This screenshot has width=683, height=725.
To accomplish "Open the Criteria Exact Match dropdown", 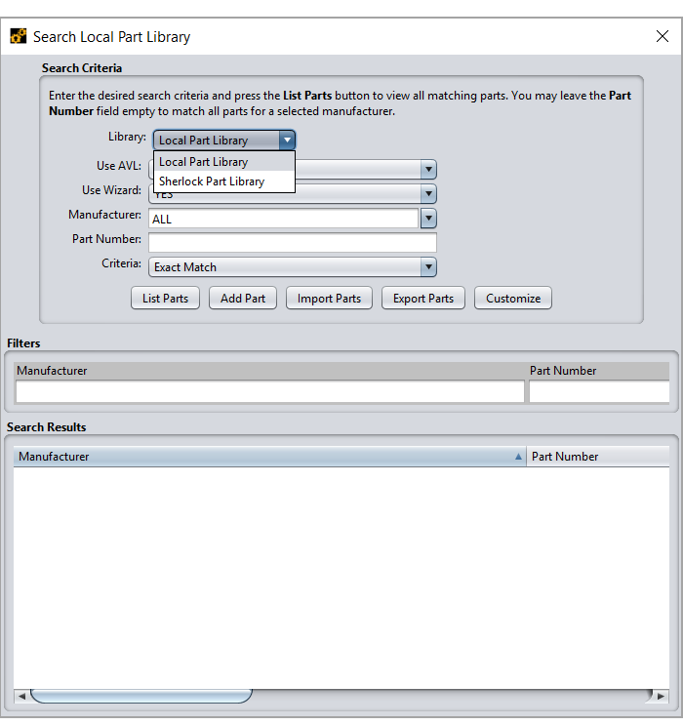I will tap(293, 267).
